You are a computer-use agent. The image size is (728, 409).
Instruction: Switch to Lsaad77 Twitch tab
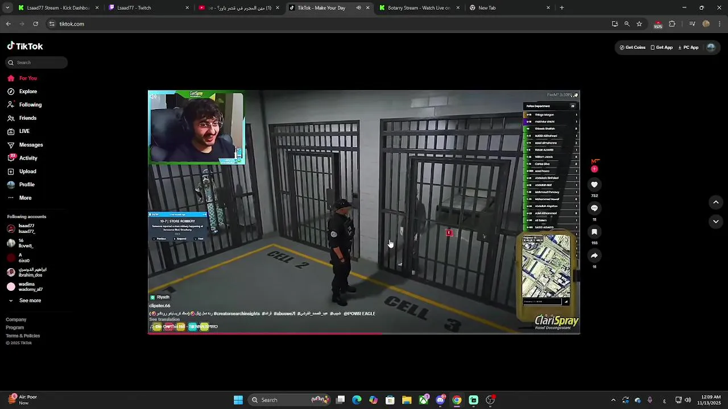coord(148,8)
